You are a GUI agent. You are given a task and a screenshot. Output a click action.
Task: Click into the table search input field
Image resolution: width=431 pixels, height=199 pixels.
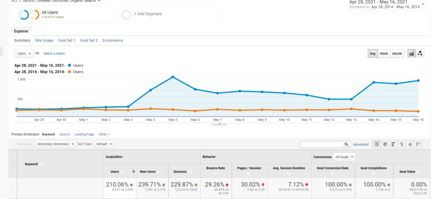point(321,144)
